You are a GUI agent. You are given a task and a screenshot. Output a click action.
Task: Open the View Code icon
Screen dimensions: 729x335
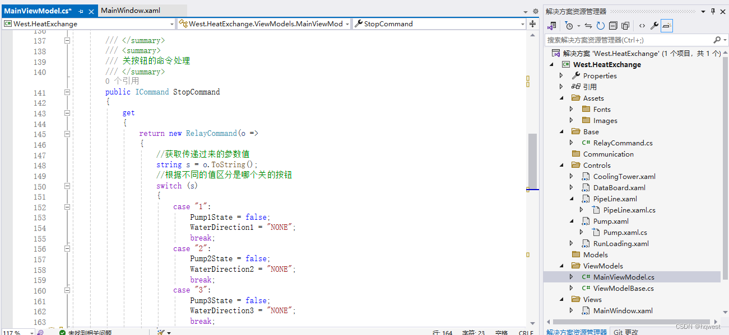click(642, 25)
